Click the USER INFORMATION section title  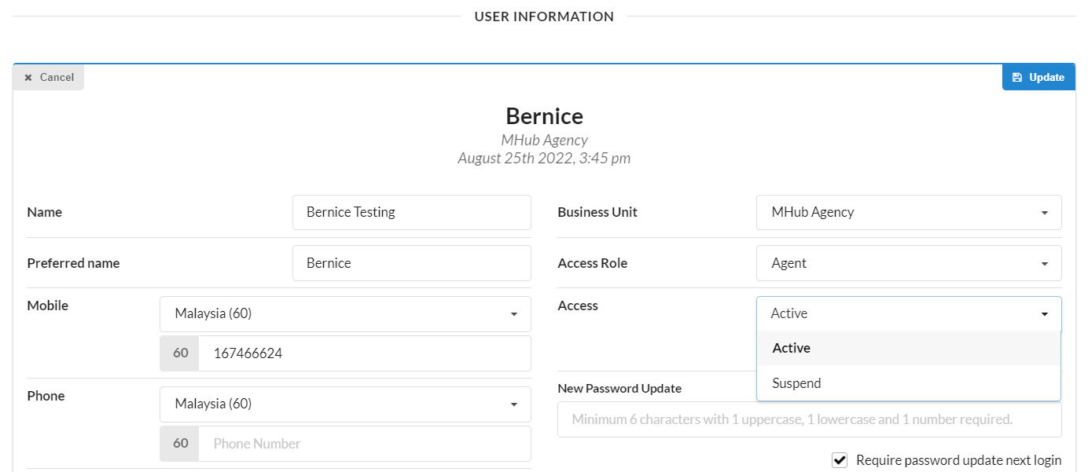544,16
